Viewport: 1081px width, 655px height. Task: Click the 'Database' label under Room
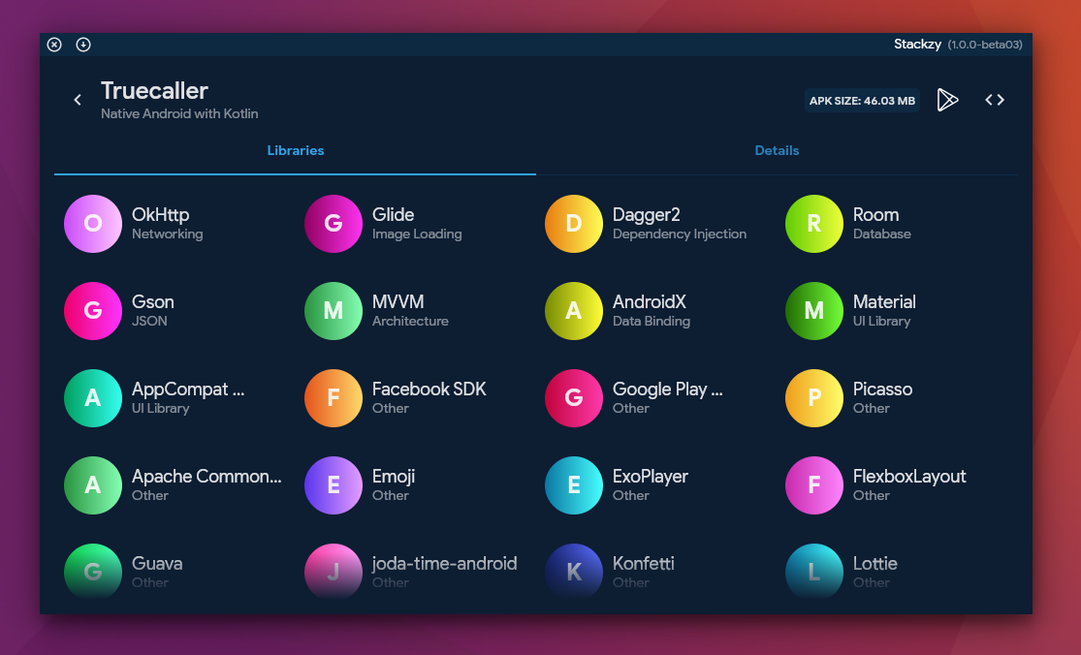[x=882, y=234]
